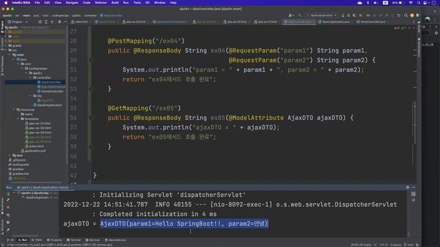
Task: Run AjaxExApplication with the green run icon
Action: tap(342, 15)
